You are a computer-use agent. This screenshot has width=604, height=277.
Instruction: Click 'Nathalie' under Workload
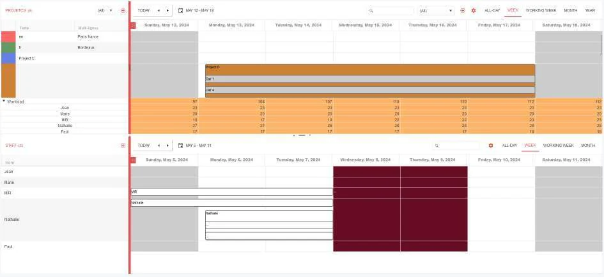pos(65,126)
